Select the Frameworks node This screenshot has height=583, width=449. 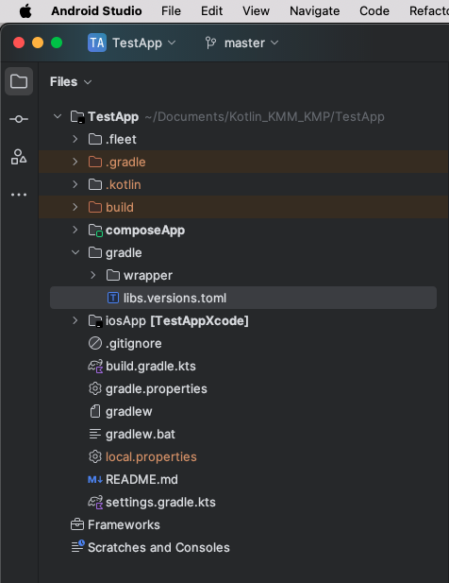(x=124, y=524)
